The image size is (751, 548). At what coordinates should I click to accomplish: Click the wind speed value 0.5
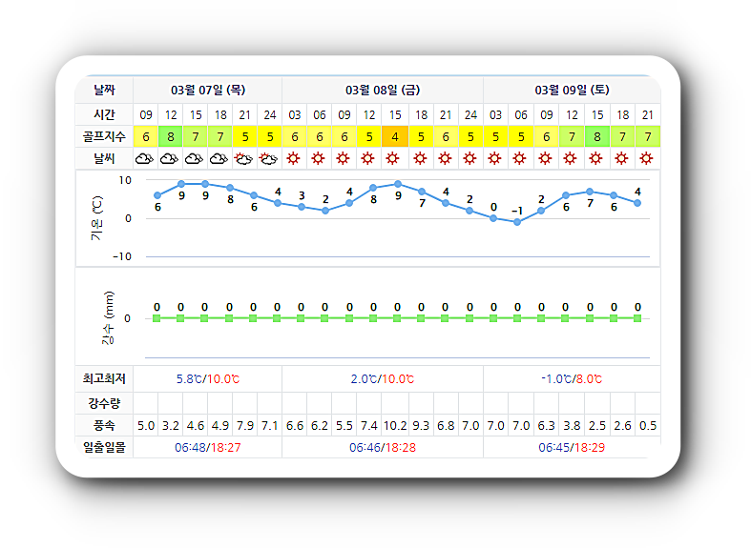648,426
